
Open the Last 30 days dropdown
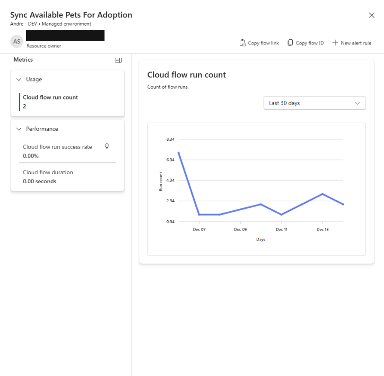[x=314, y=103]
